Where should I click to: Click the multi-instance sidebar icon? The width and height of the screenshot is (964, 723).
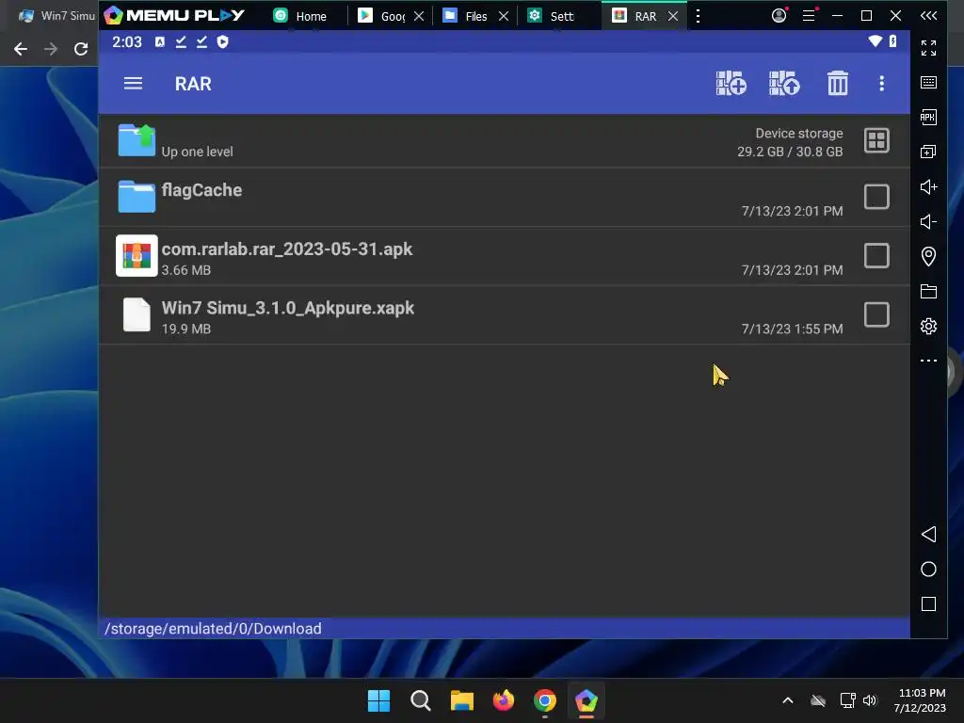coord(928,152)
